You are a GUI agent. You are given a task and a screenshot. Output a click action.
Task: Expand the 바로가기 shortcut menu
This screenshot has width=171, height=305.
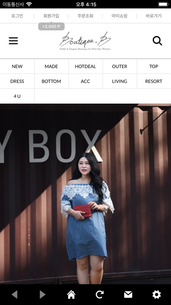(x=154, y=16)
